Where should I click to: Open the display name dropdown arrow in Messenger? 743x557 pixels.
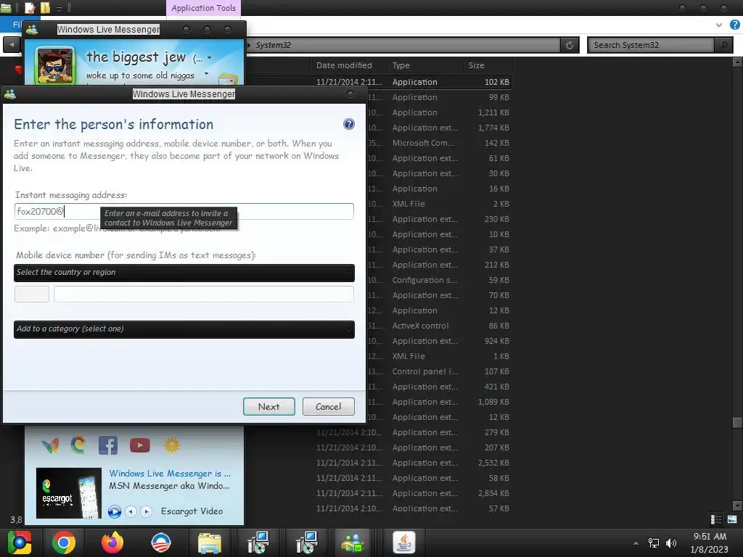(210, 58)
